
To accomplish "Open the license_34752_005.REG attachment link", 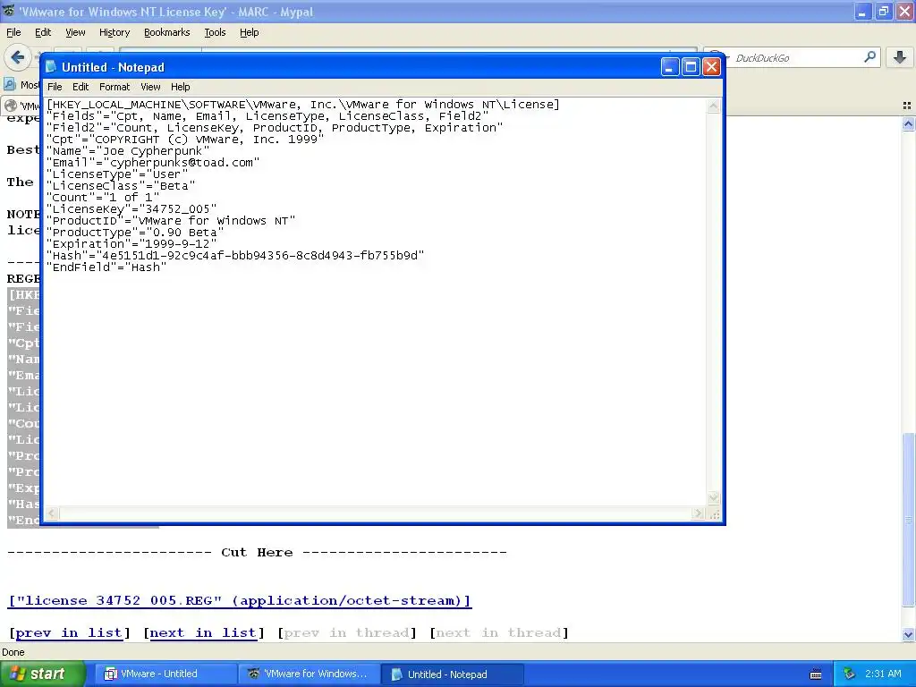I will pos(240,600).
